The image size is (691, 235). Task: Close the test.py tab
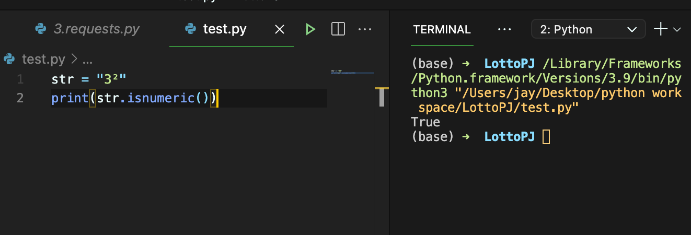pyautogui.click(x=280, y=29)
